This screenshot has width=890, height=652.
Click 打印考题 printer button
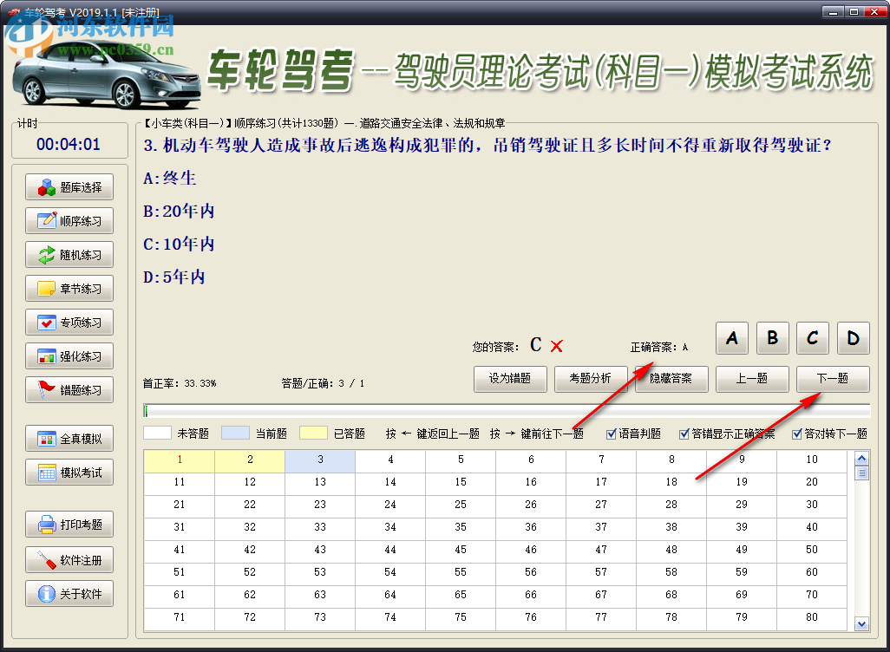click(x=69, y=525)
